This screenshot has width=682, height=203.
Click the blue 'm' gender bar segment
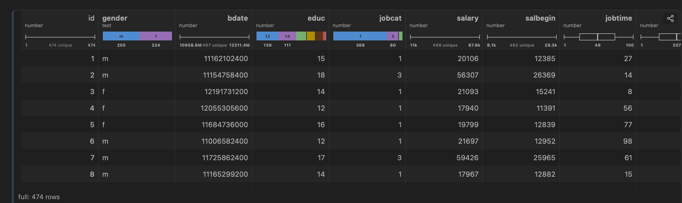(x=121, y=36)
